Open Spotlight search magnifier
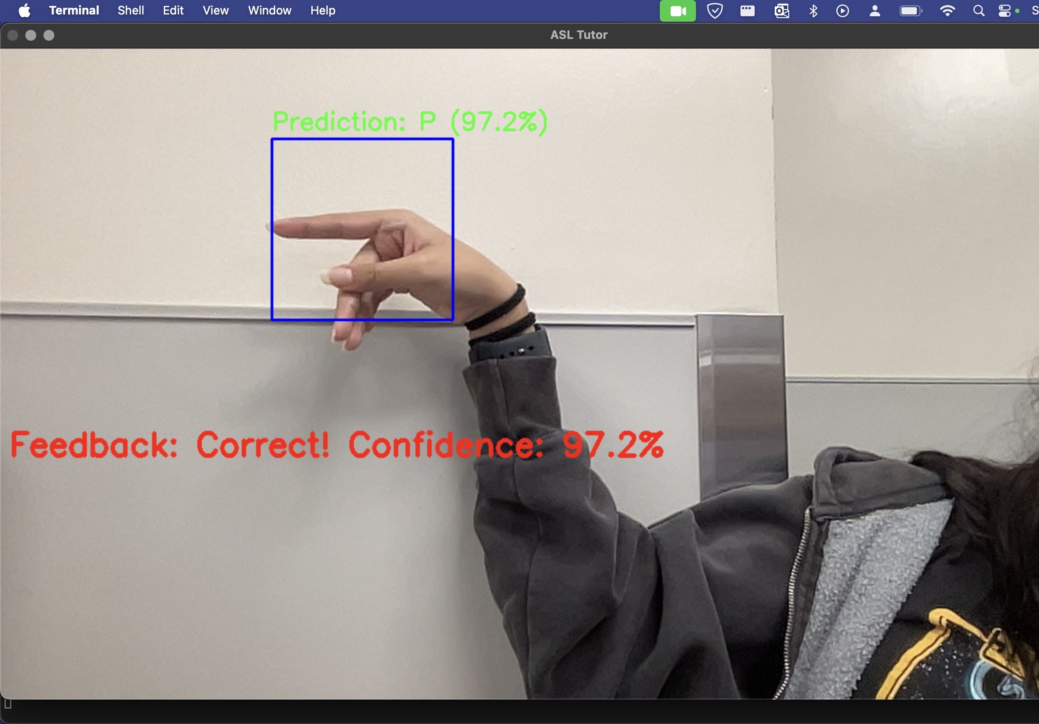The height and width of the screenshot is (724, 1039). pyautogui.click(x=978, y=11)
